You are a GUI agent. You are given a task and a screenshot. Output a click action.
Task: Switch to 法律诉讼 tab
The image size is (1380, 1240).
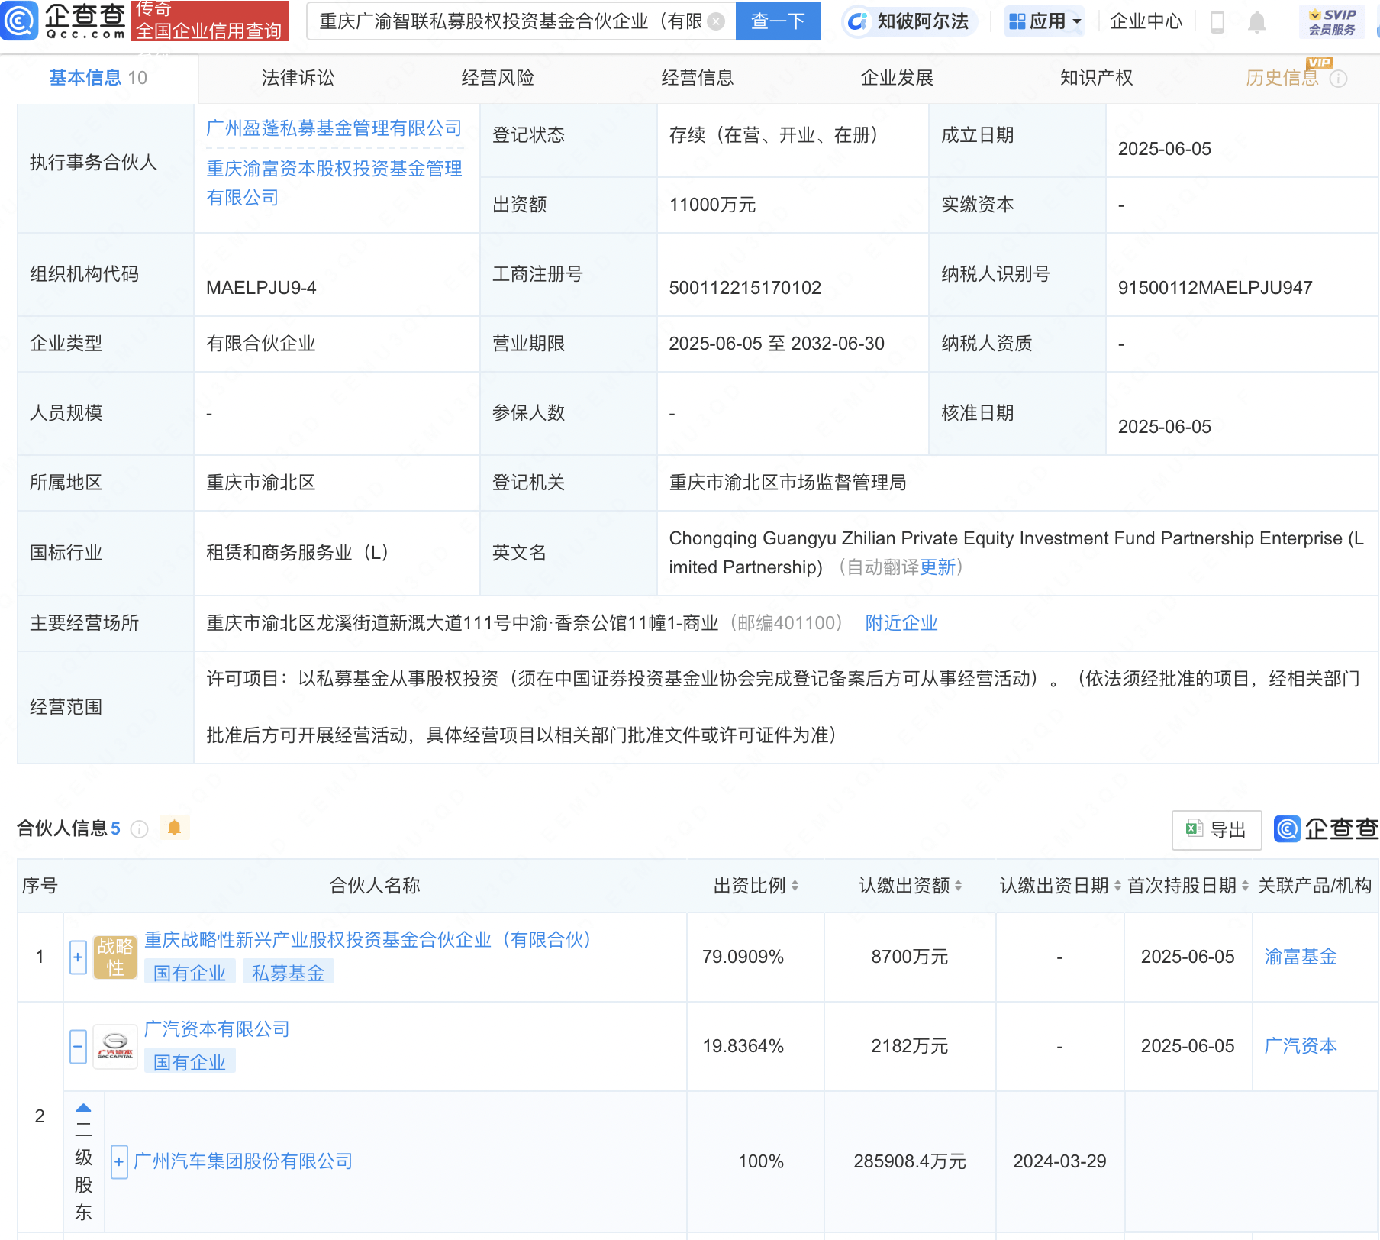click(x=298, y=78)
